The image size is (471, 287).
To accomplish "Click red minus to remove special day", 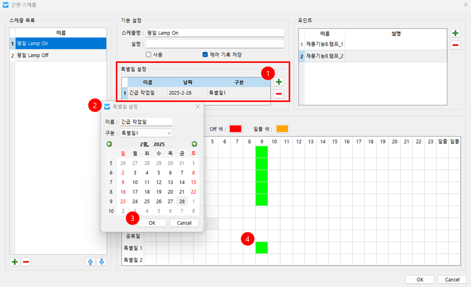I will coord(279,94).
